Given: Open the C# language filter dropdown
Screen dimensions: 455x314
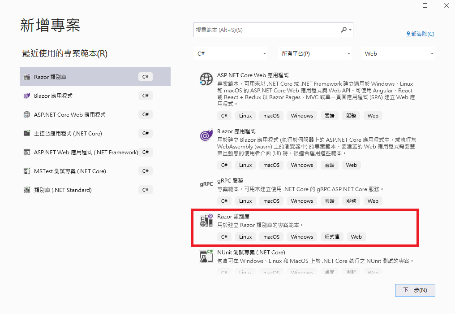Looking at the screenshot, I should (x=230, y=53).
